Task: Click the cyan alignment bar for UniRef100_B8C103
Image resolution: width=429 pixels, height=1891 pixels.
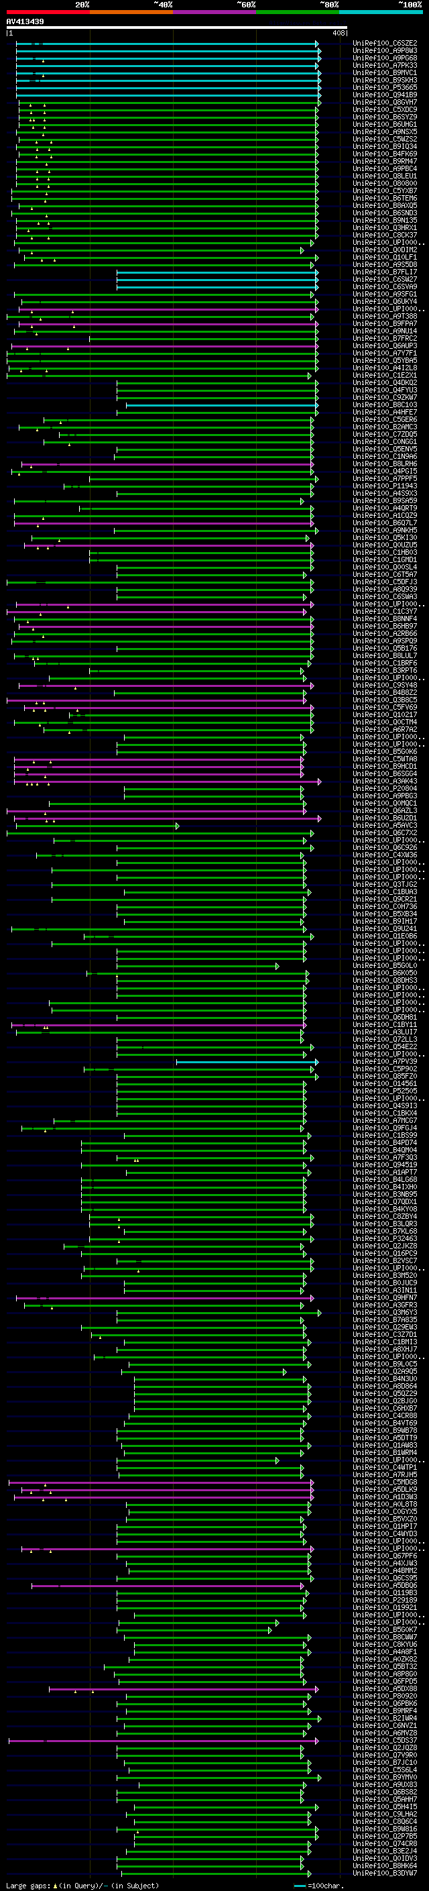Action: (x=222, y=405)
